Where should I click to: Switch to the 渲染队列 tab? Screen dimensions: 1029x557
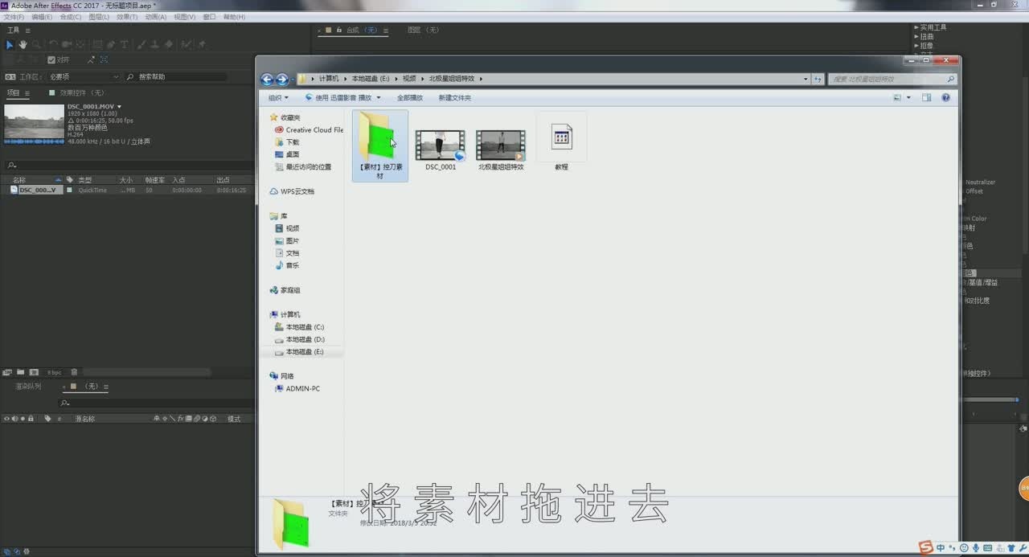click(28, 387)
